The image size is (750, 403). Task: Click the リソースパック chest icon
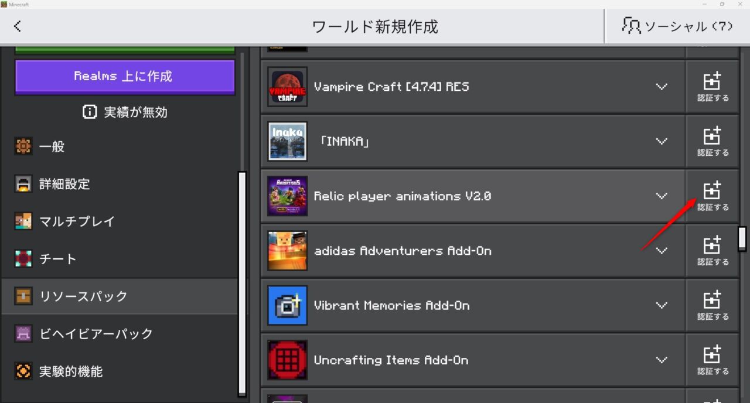pyautogui.click(x=23, y=296)
